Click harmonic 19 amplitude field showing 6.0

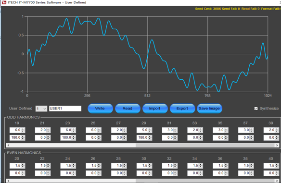pos(15,130)
